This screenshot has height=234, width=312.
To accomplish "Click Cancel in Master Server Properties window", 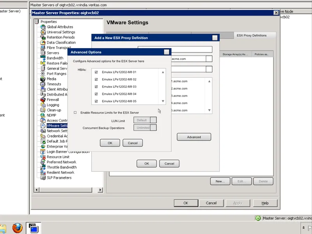I will (211, 203).
